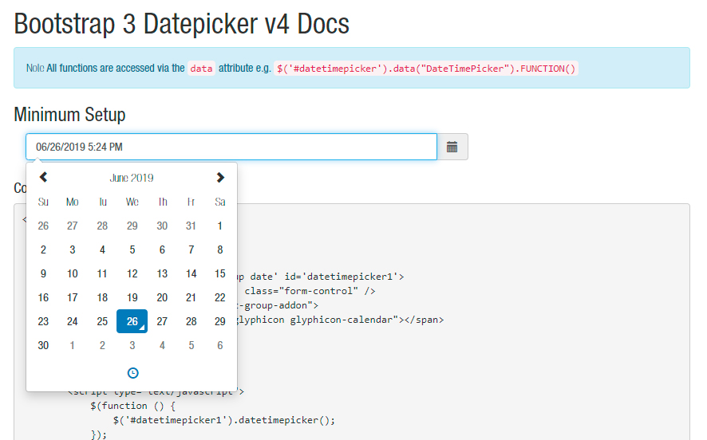
Task: Select day 5 in June's second row
Action: click(132, 249)
